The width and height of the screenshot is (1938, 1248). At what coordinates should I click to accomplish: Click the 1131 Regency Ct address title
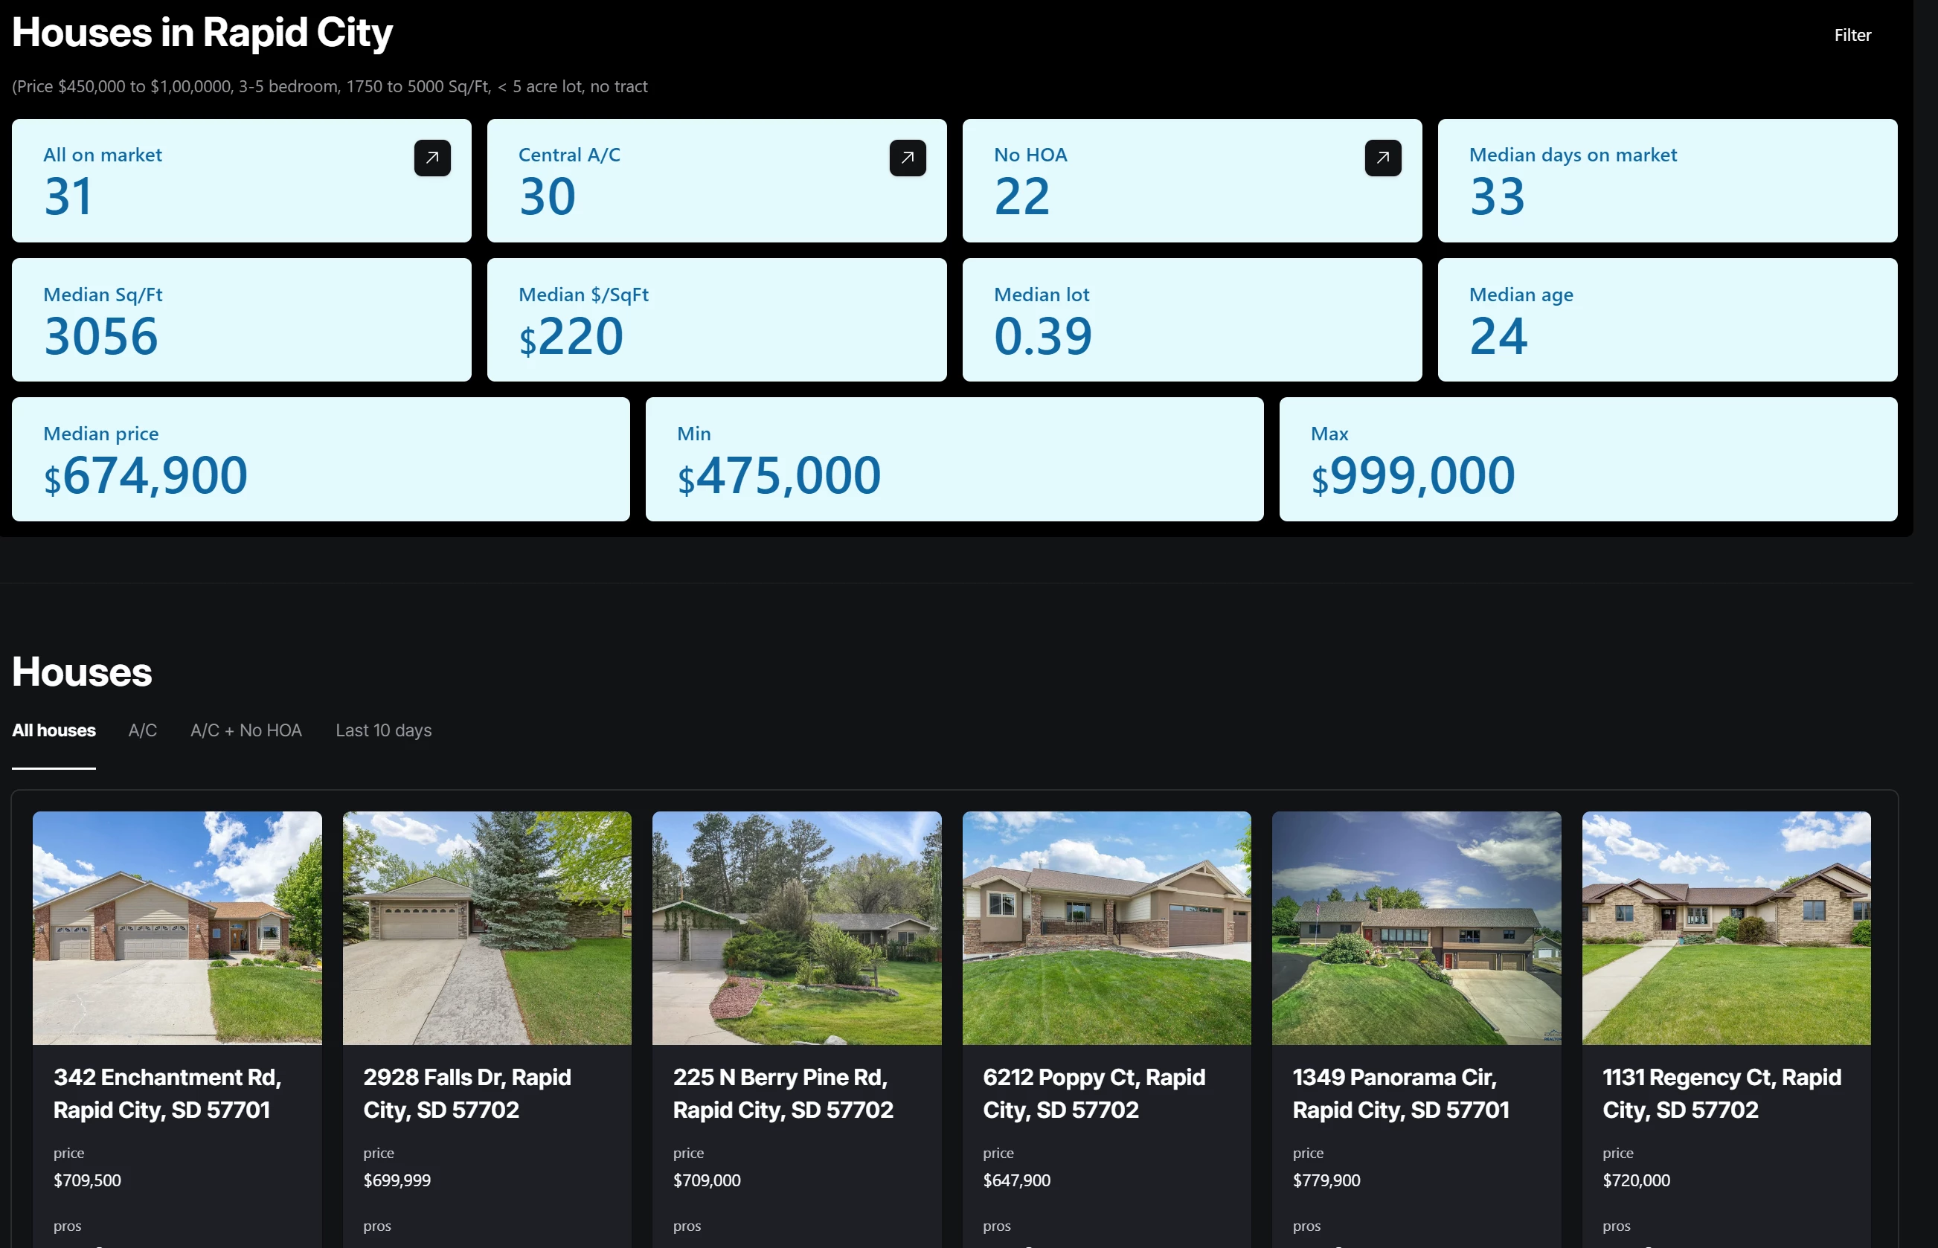(1722, 1093)
